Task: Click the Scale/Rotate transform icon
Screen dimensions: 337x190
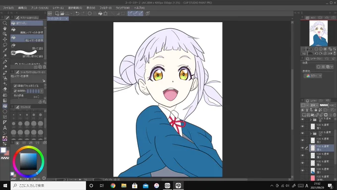Action: (106, 13)
